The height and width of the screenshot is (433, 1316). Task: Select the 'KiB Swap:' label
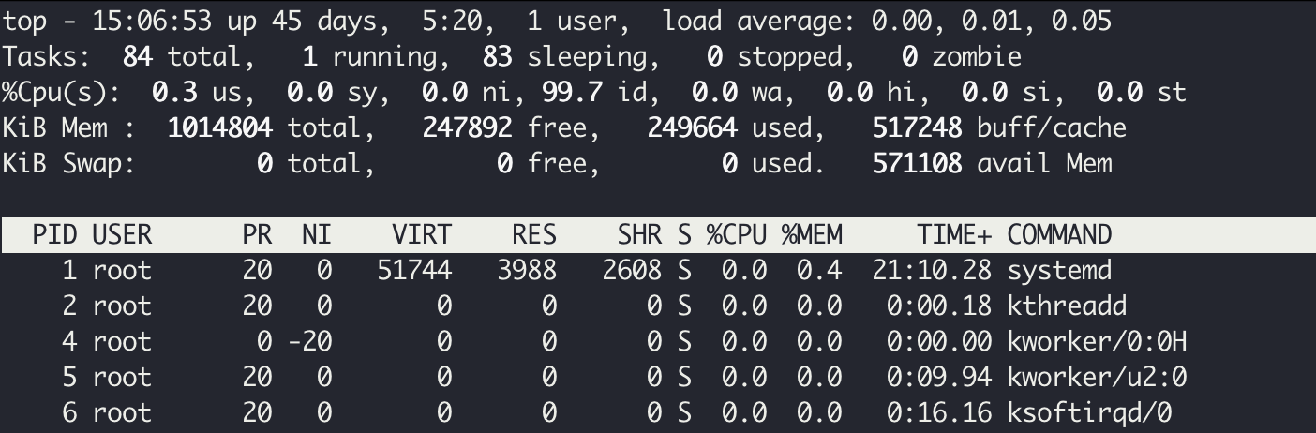69,163
